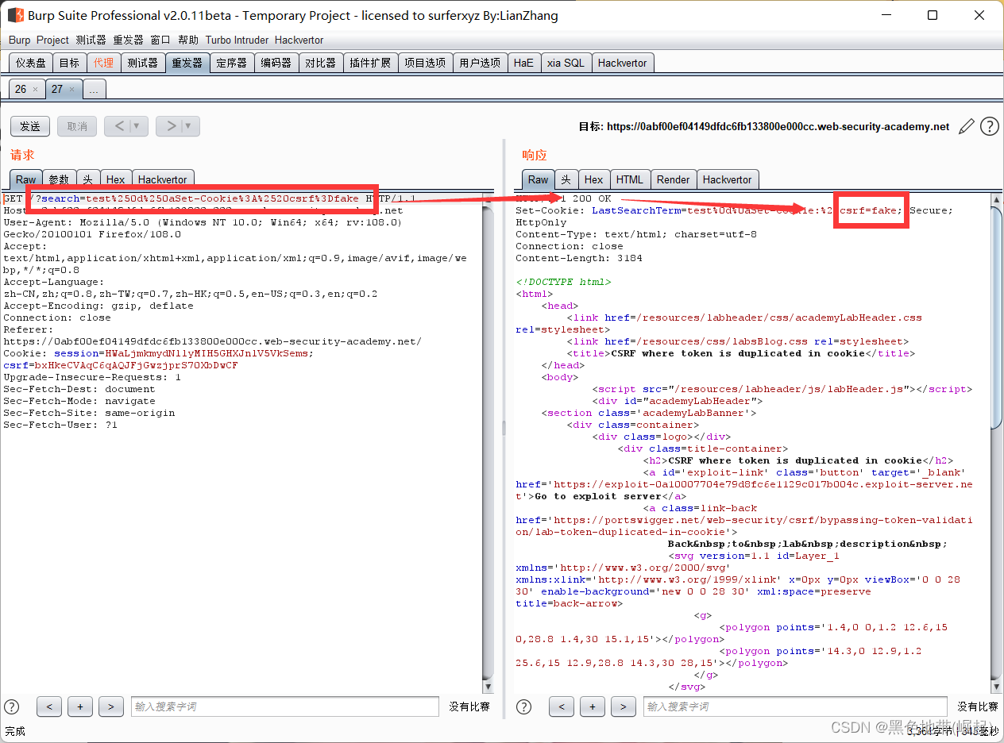Open forward-history dropdown arrow
The image size is (1004, 743).
point(189,126)
